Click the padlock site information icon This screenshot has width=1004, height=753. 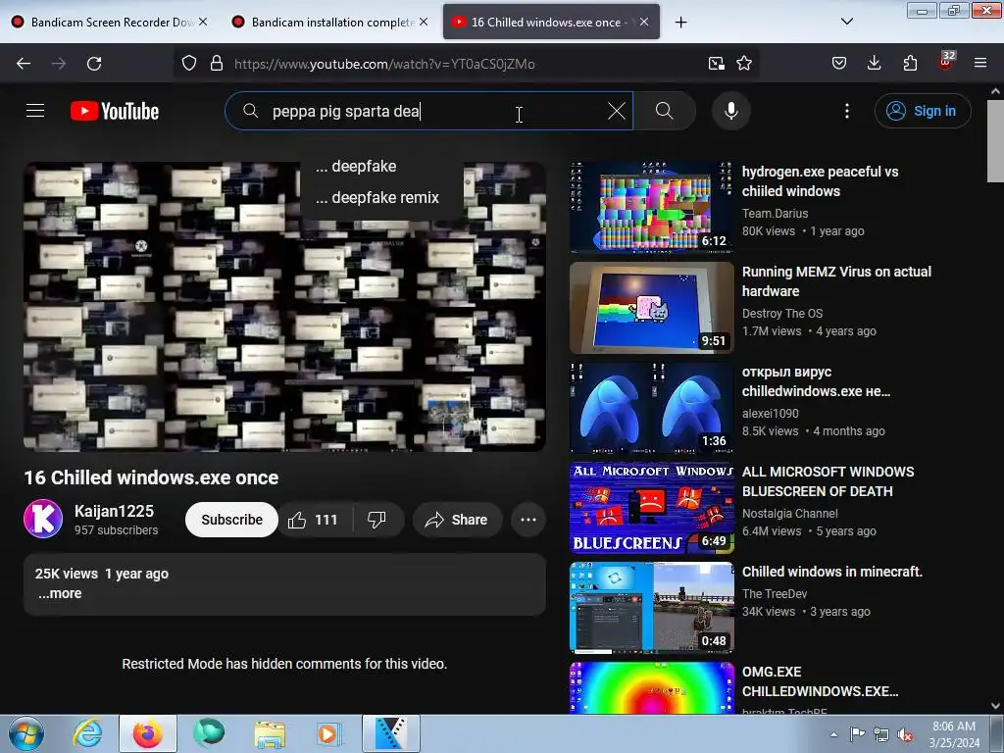pyautogui.click(x=217, y=64)
